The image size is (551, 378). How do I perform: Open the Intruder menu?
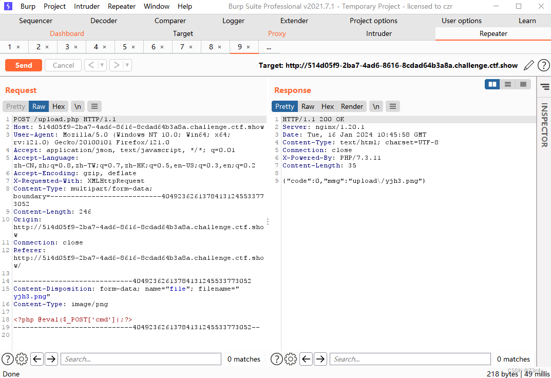tap(86, 6)
